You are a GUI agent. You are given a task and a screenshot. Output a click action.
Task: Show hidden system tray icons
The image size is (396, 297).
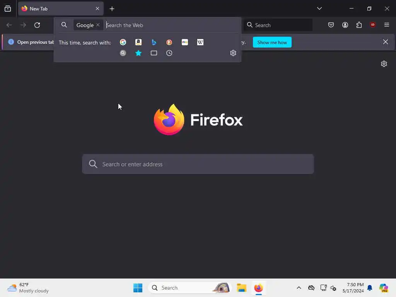tap(299, 288)
